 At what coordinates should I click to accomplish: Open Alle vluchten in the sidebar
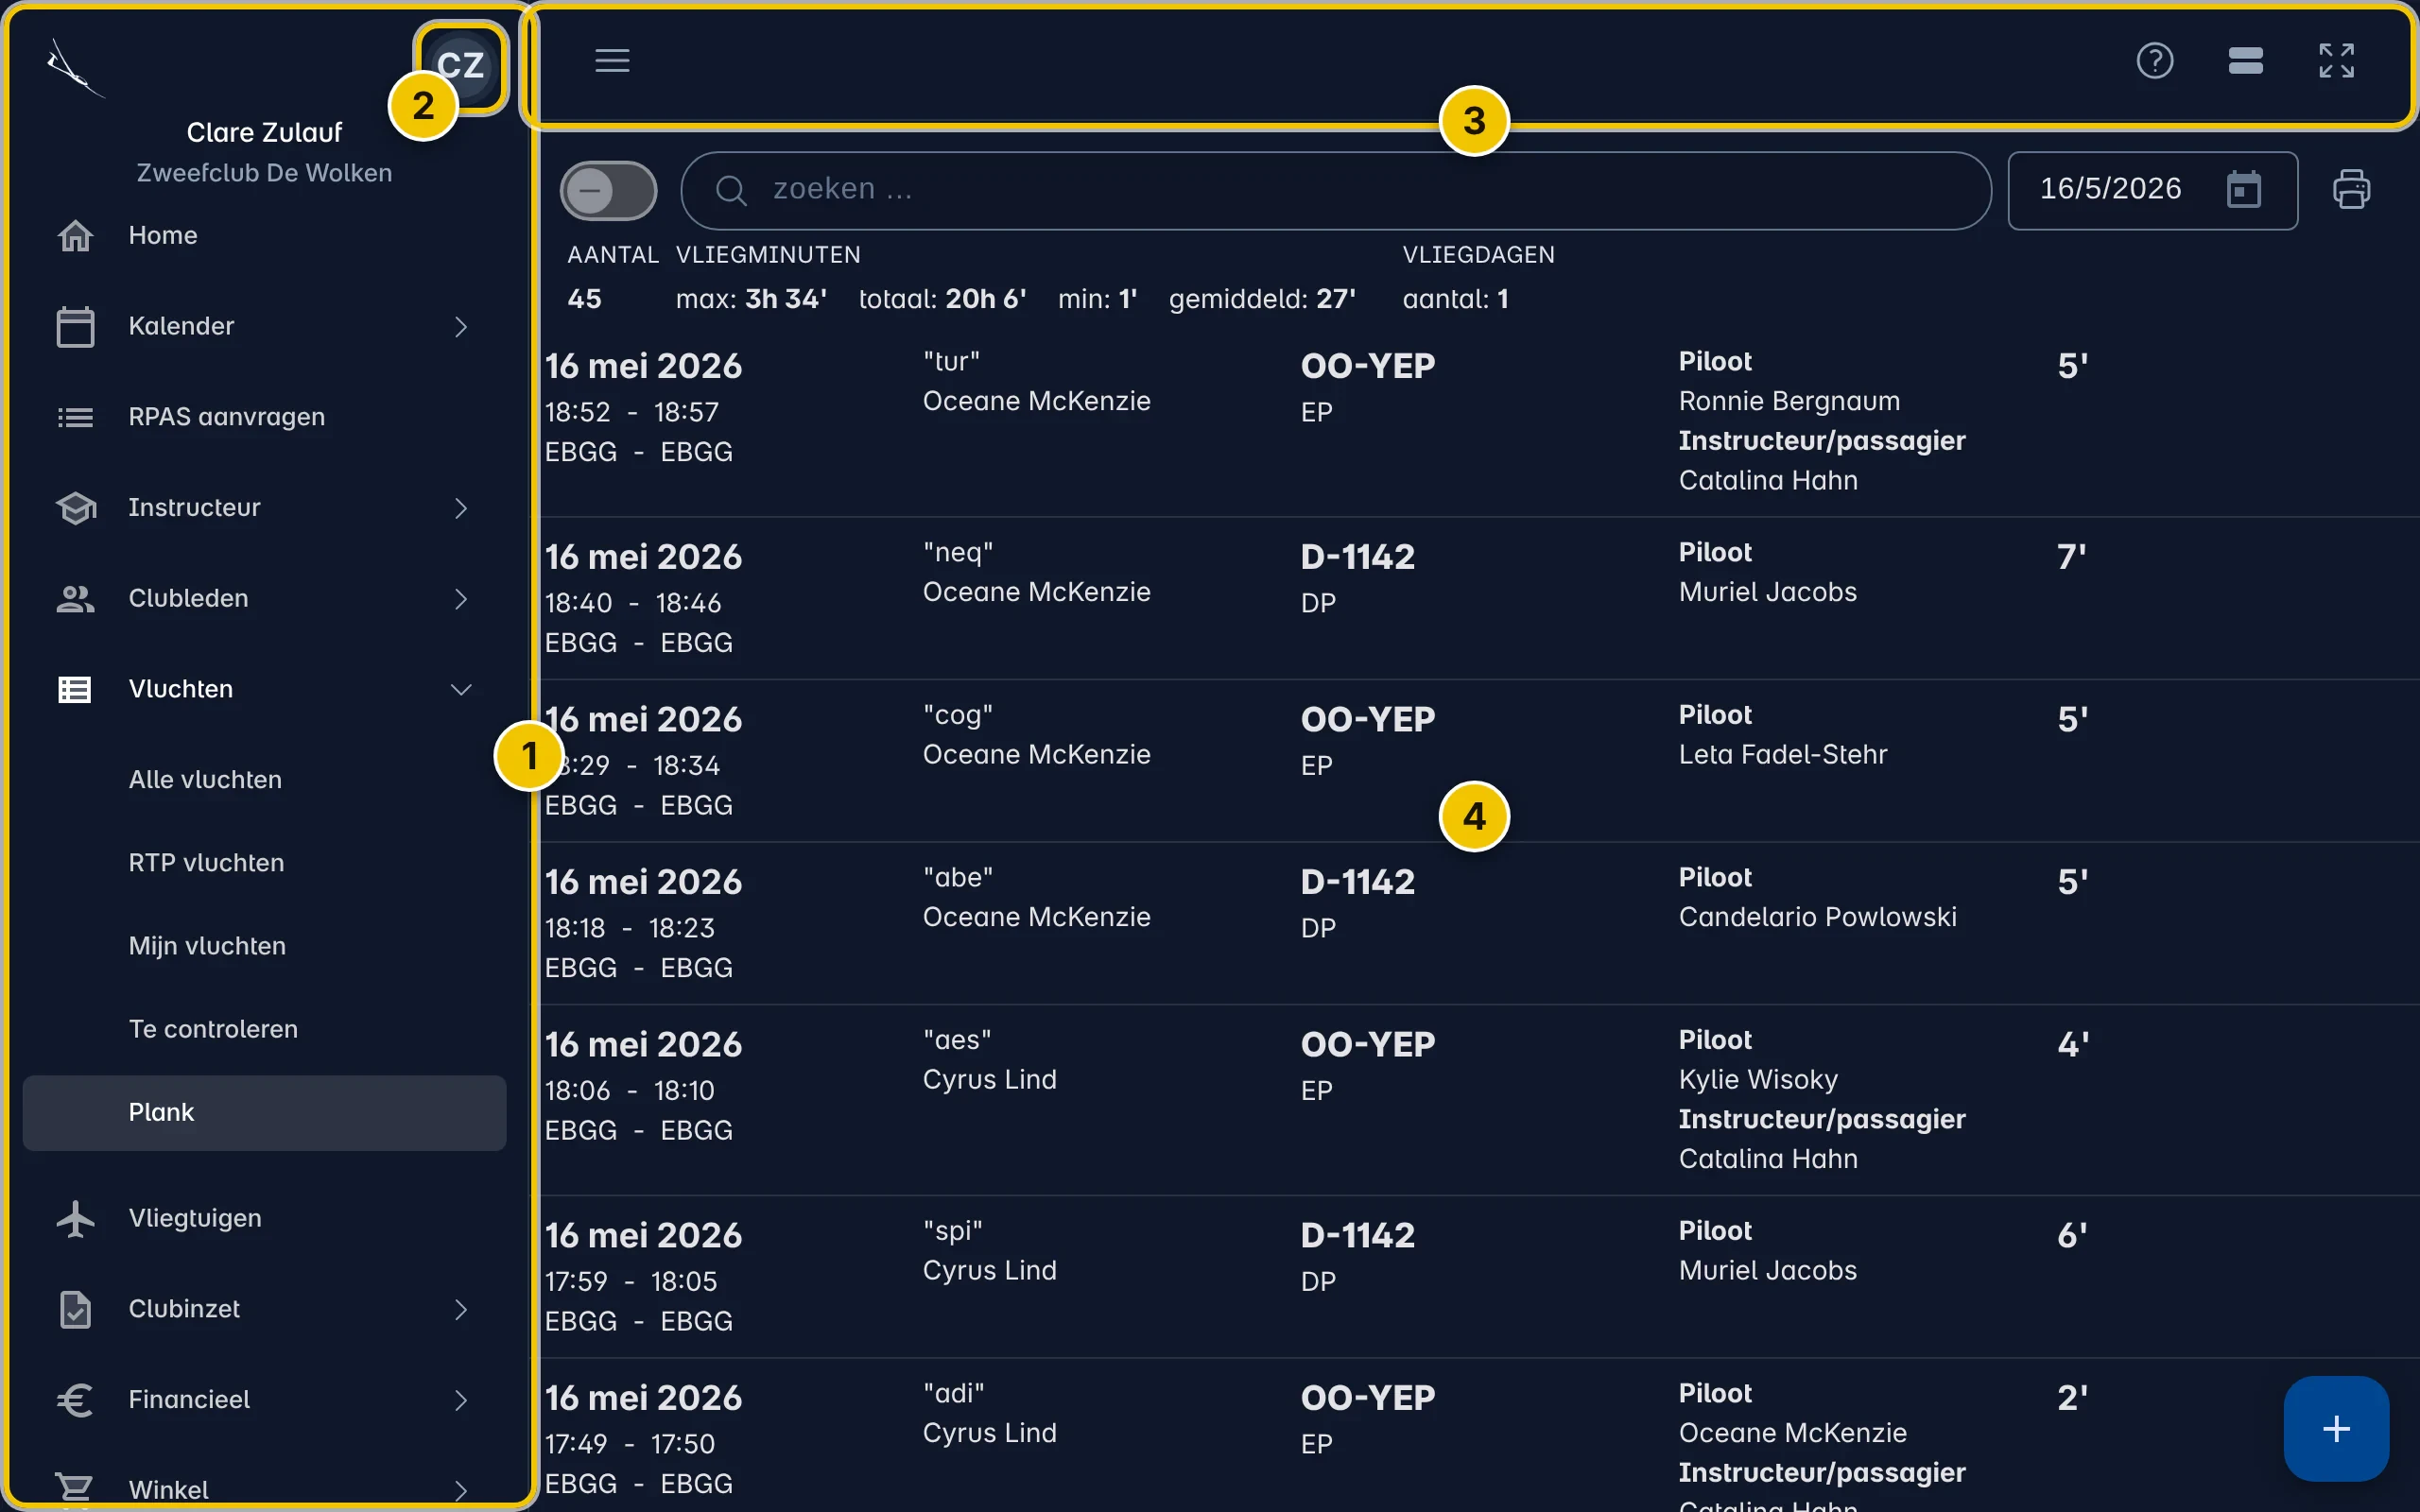coord(264,780)
